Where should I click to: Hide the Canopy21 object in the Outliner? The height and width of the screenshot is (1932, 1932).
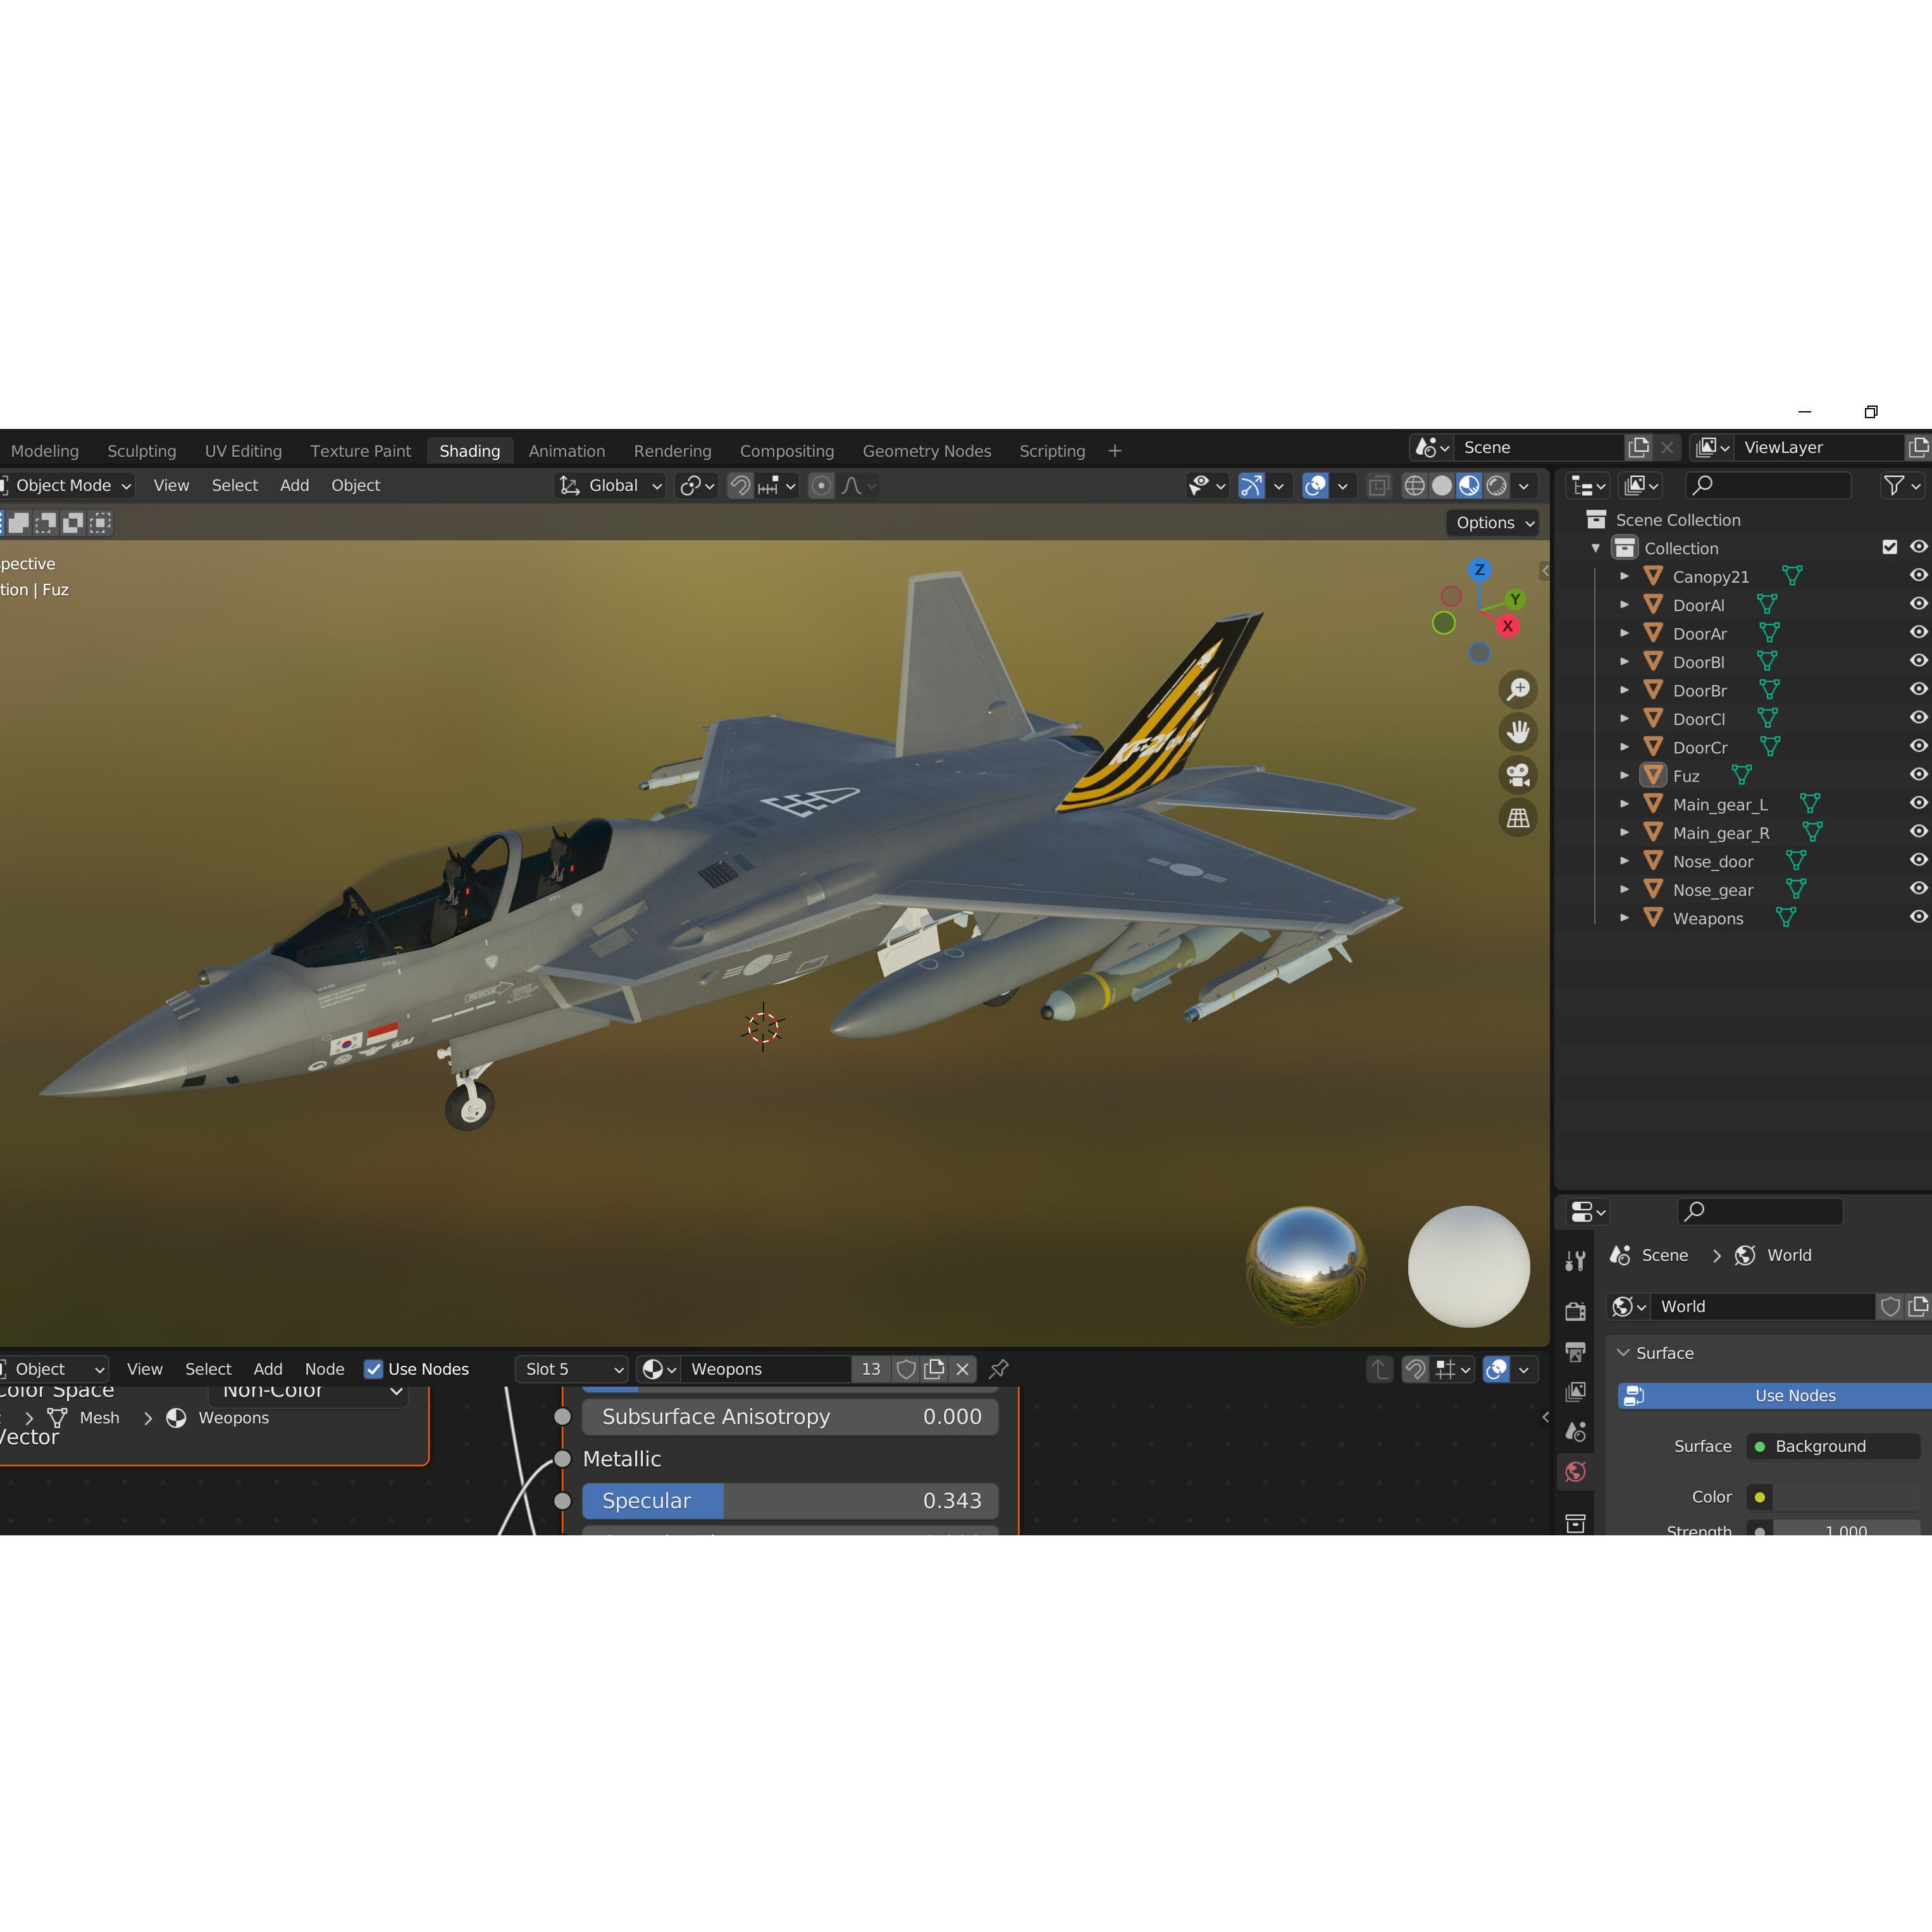pos(1918,575)
